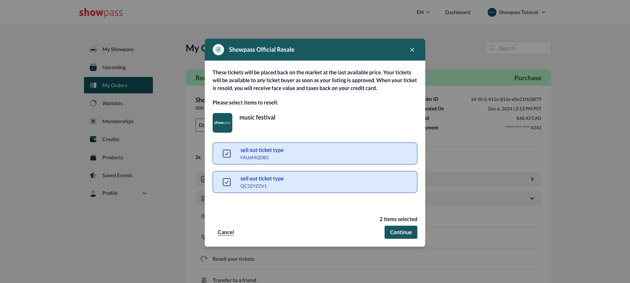Viewport: 630px width, 283px height.
Task: Click the music festival event title
Action: (x=257, y=117)
